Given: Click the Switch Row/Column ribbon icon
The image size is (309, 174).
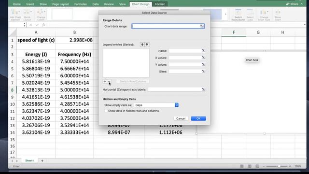Looking at the screenshot, I should coord(238,14).
